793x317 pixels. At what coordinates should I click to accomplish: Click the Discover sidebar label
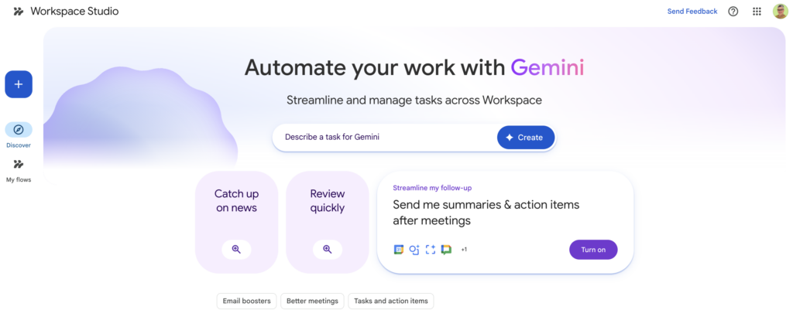pyautogui.click(x=19, y=145)
